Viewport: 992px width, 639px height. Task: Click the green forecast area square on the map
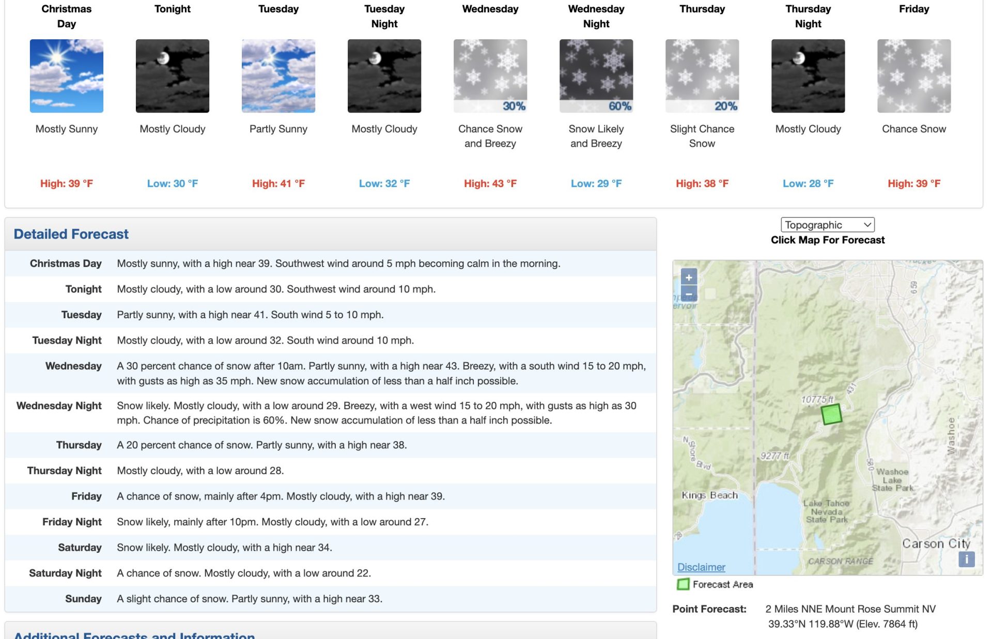coord(831,414)
